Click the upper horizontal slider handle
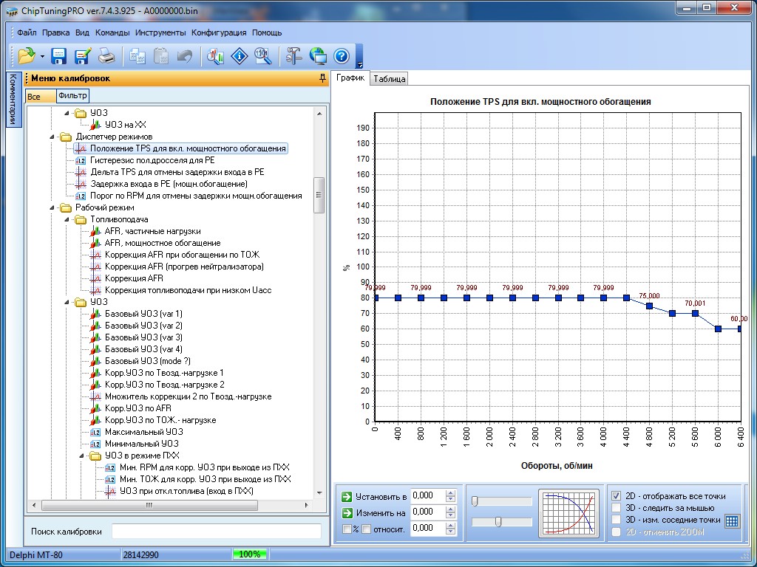 (475, 501)
